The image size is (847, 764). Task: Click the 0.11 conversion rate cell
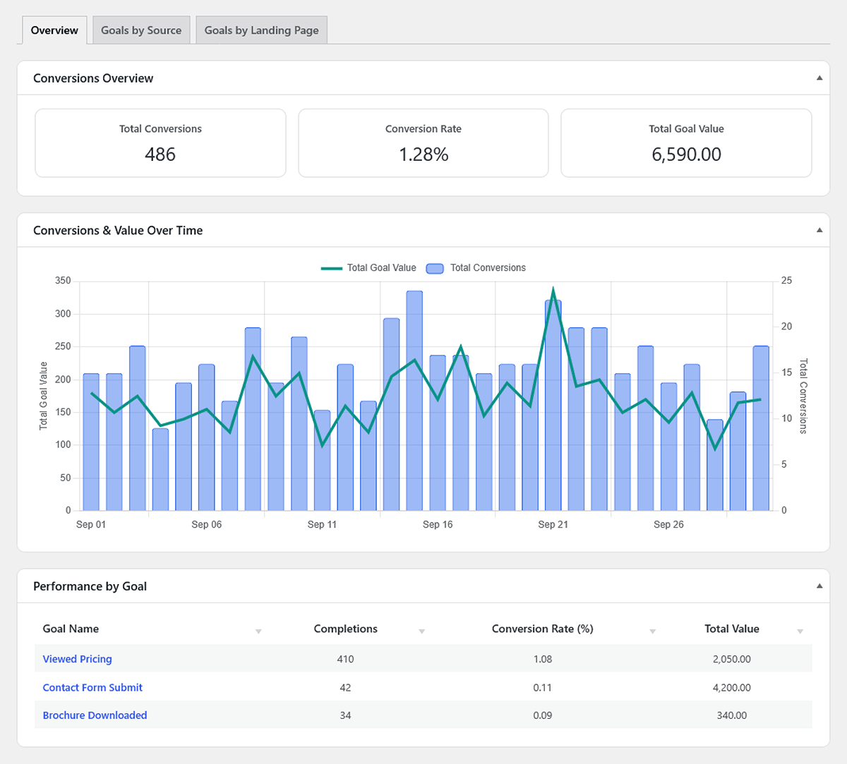[x=542, y=687]
